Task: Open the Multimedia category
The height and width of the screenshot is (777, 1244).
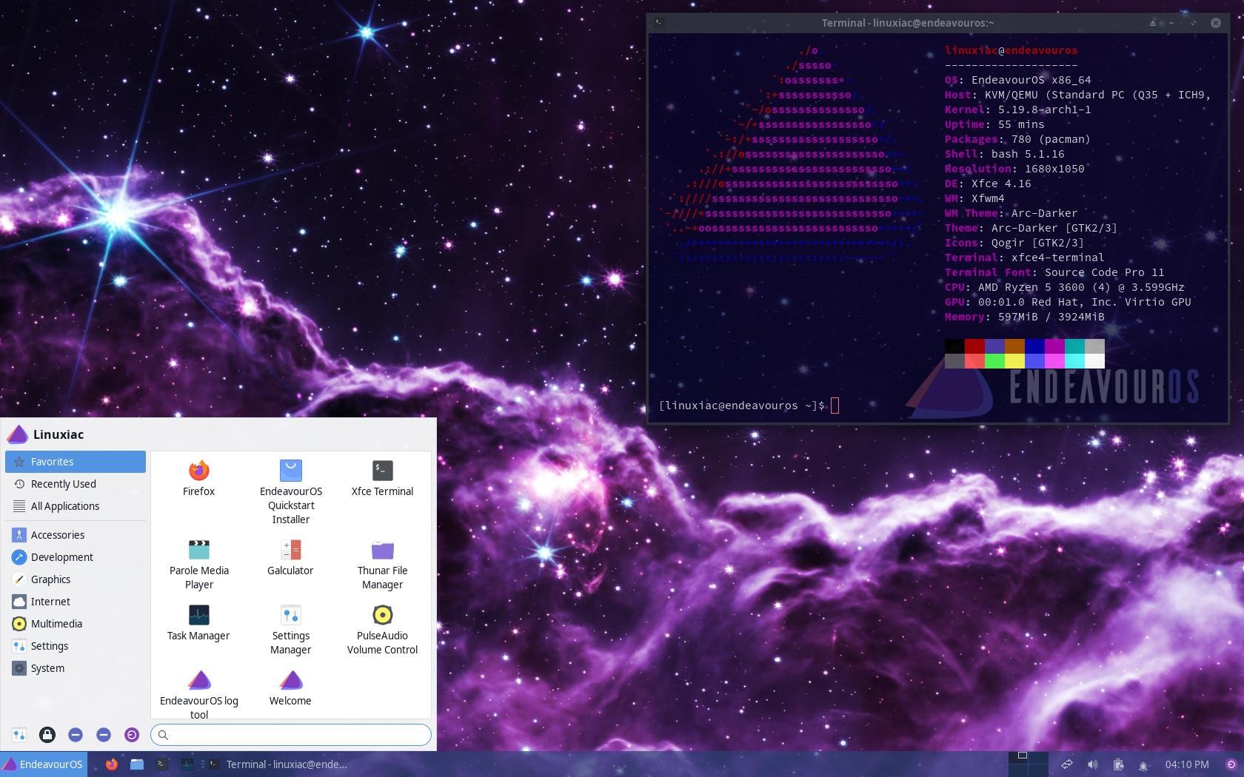Action: [x=76, y=624]
